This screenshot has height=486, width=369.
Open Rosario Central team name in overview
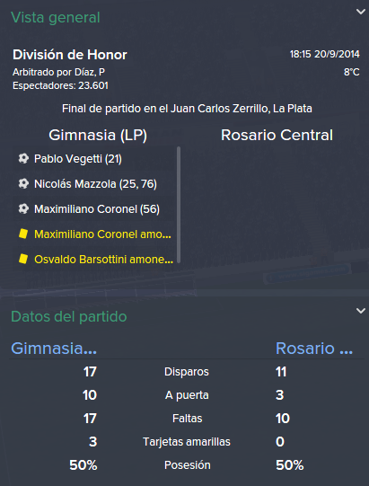[277, 135]
